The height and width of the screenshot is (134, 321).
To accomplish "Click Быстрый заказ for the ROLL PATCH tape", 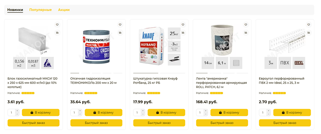I will point(222,123).
